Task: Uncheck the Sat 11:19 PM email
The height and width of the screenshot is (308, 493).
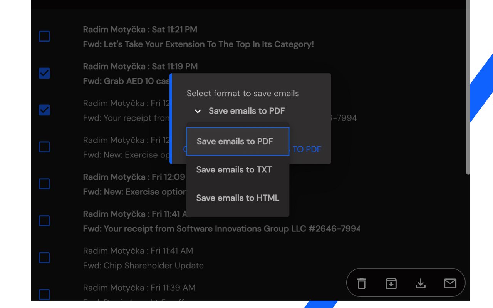Action: click(x=44, y=73)
